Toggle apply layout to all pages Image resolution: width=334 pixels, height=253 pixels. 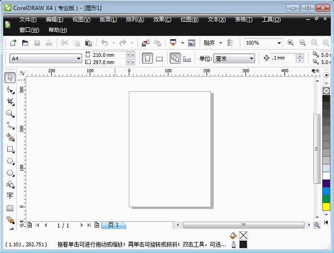pyautogui.click(x=175, y=59)
